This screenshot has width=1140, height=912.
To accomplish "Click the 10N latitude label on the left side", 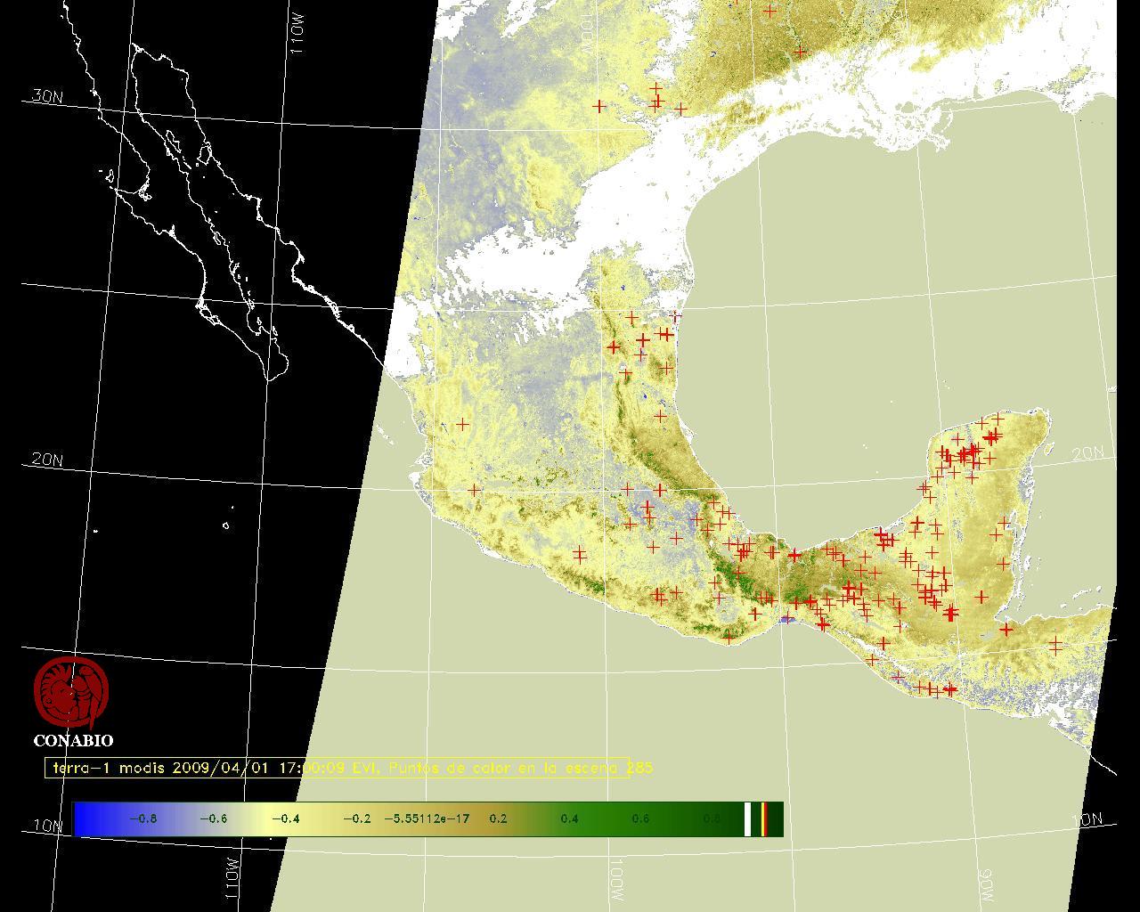I will pos(49,826).
